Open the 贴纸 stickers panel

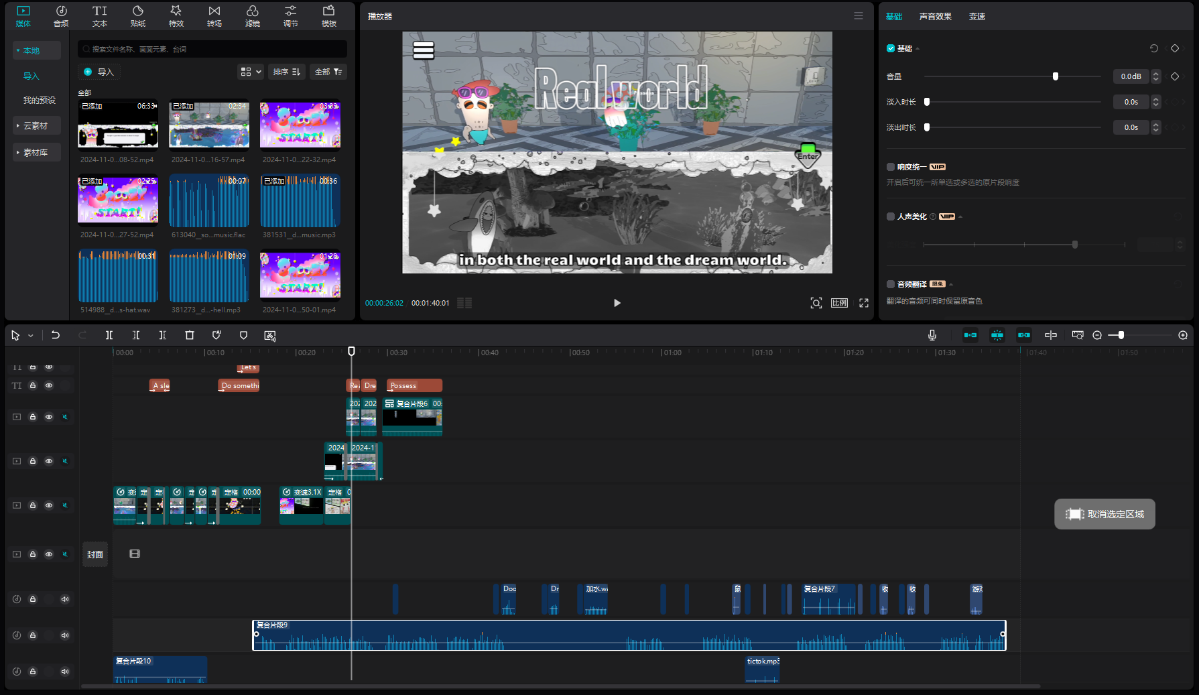pos(137,15)
